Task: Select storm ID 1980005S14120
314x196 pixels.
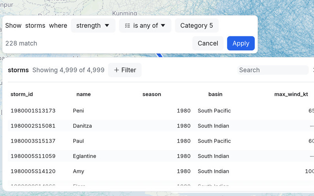Action: click(x=33, y=171)
